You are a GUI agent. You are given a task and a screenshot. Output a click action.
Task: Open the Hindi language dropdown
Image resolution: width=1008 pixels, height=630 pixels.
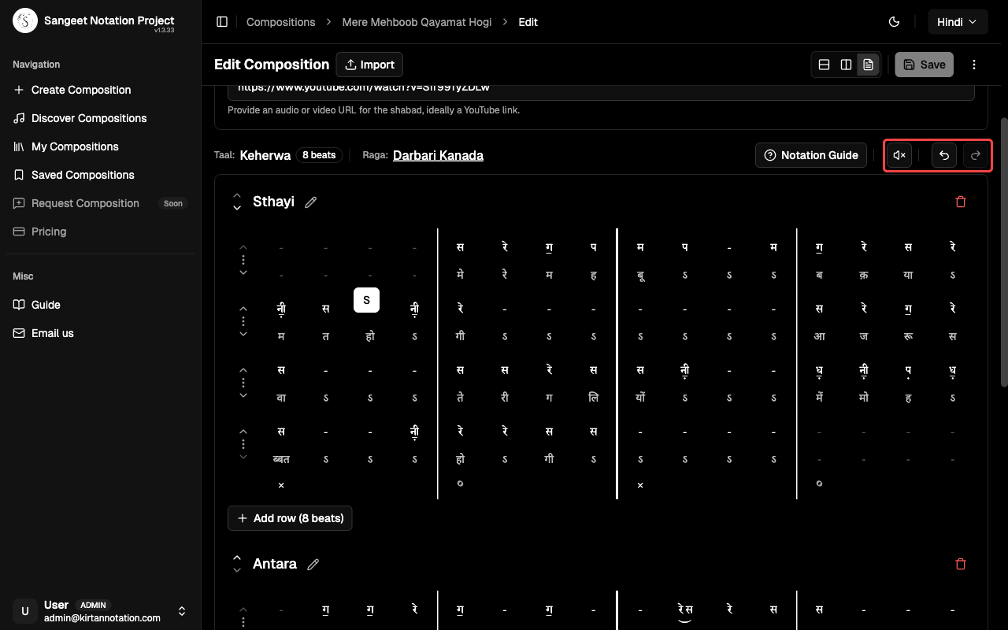[x=958, y=21]
